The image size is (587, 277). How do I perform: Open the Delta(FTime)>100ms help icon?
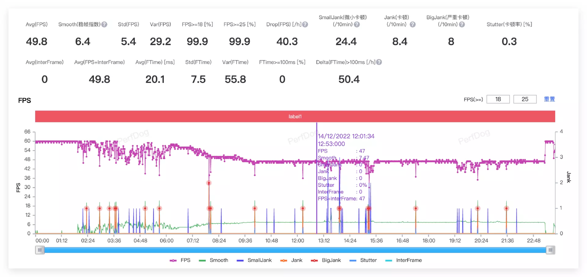[x=379, y=62]
